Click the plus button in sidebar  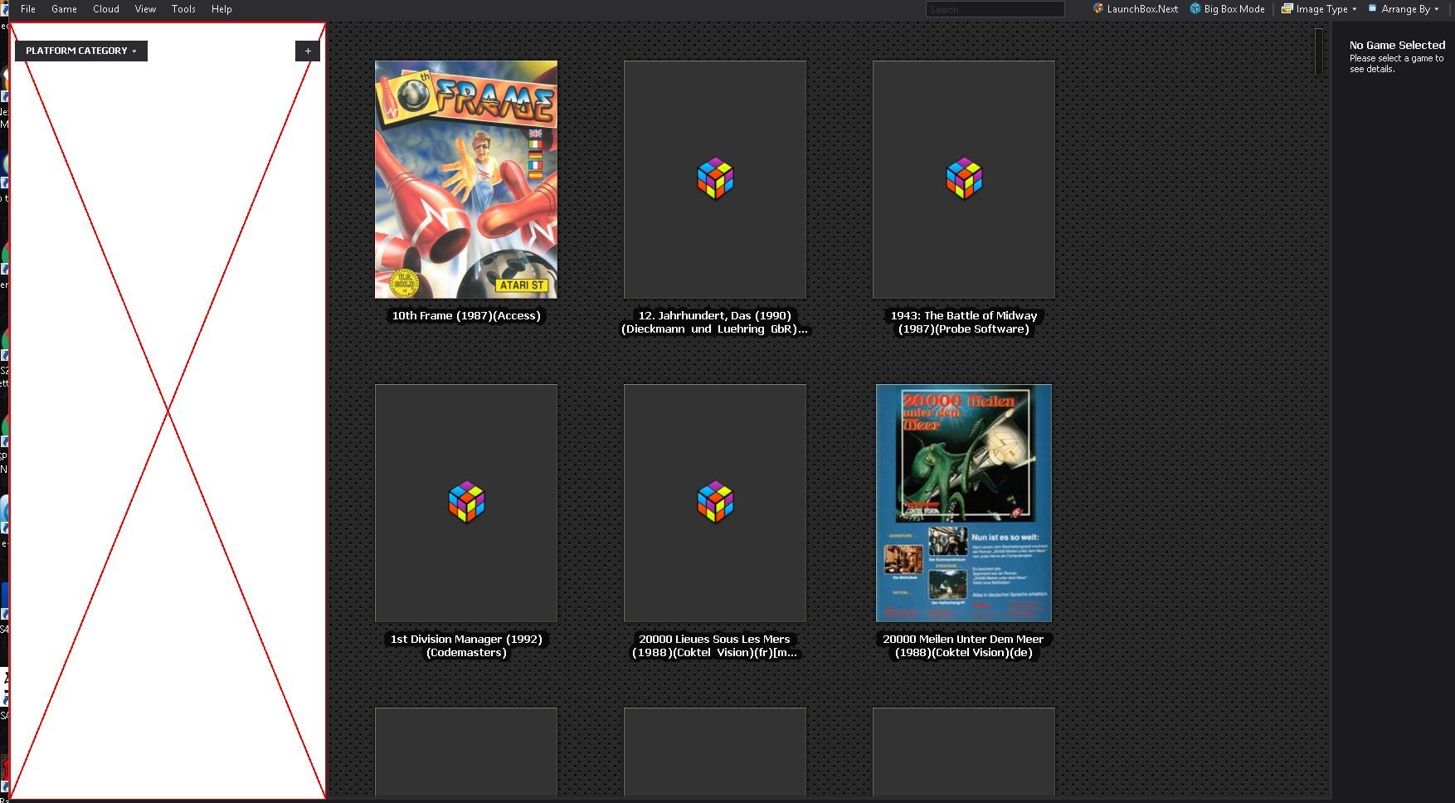pos(308,51)
